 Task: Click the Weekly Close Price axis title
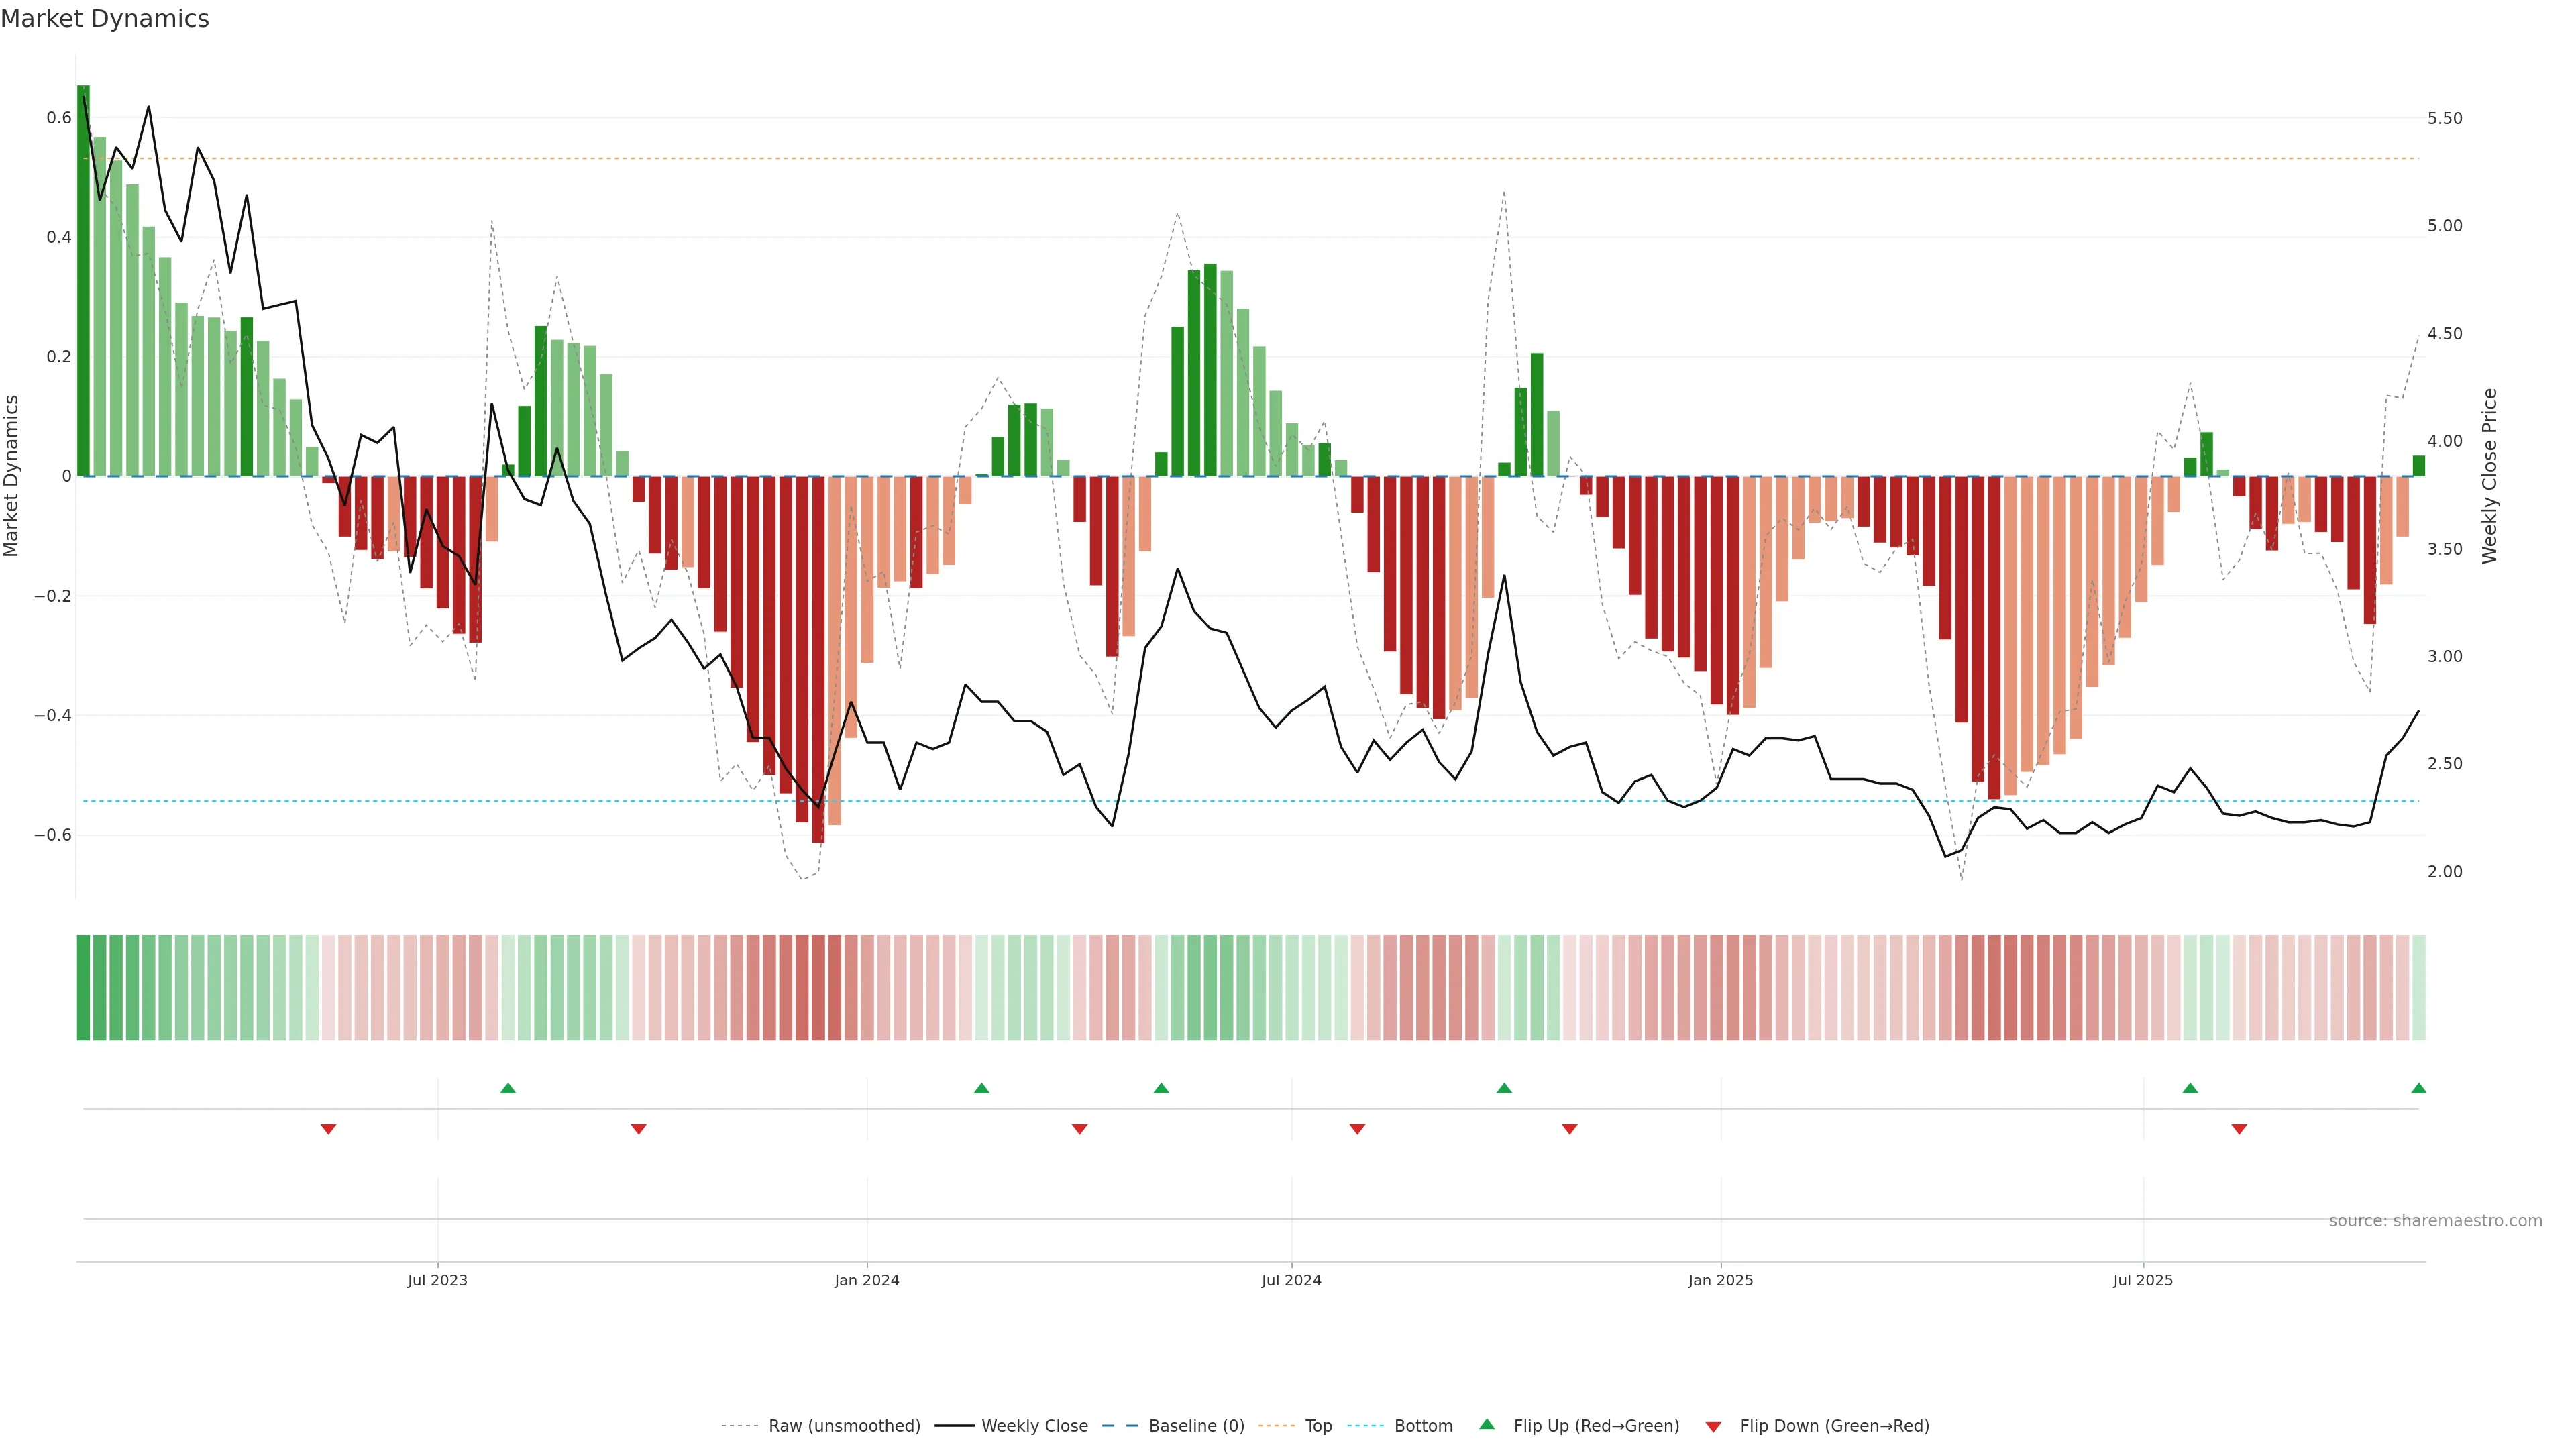(x=2489, y=476)
